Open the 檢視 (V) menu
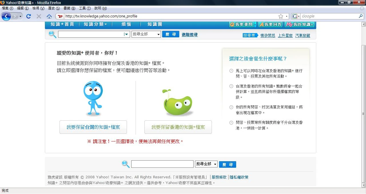The image size is (366, 194). tap(38, 8)
